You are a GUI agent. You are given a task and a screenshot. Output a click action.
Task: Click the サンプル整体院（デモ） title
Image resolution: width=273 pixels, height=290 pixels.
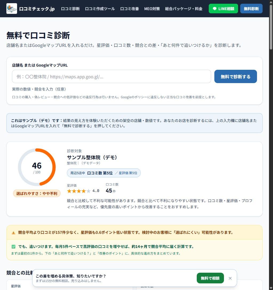pos(92,157)
